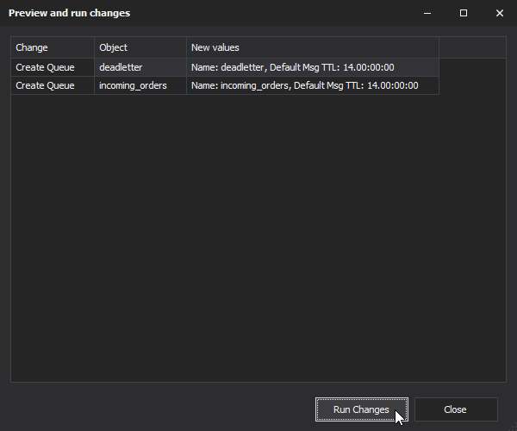Select the incoming_orders new values cell
This screenshot has width=517, height=431.
click(x=313, y=85)
